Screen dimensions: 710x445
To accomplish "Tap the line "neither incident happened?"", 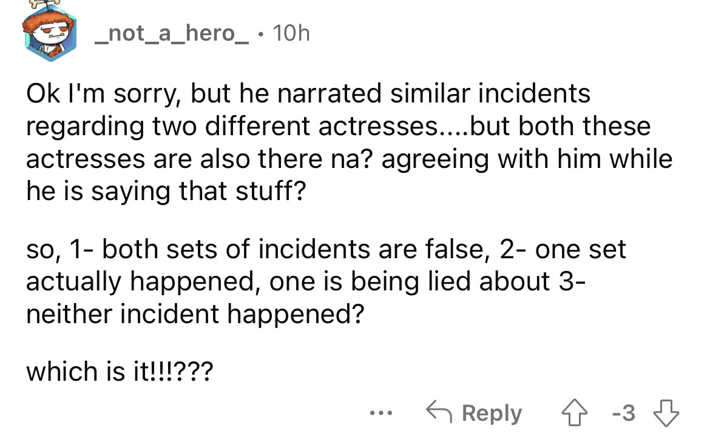I will 194,315.
